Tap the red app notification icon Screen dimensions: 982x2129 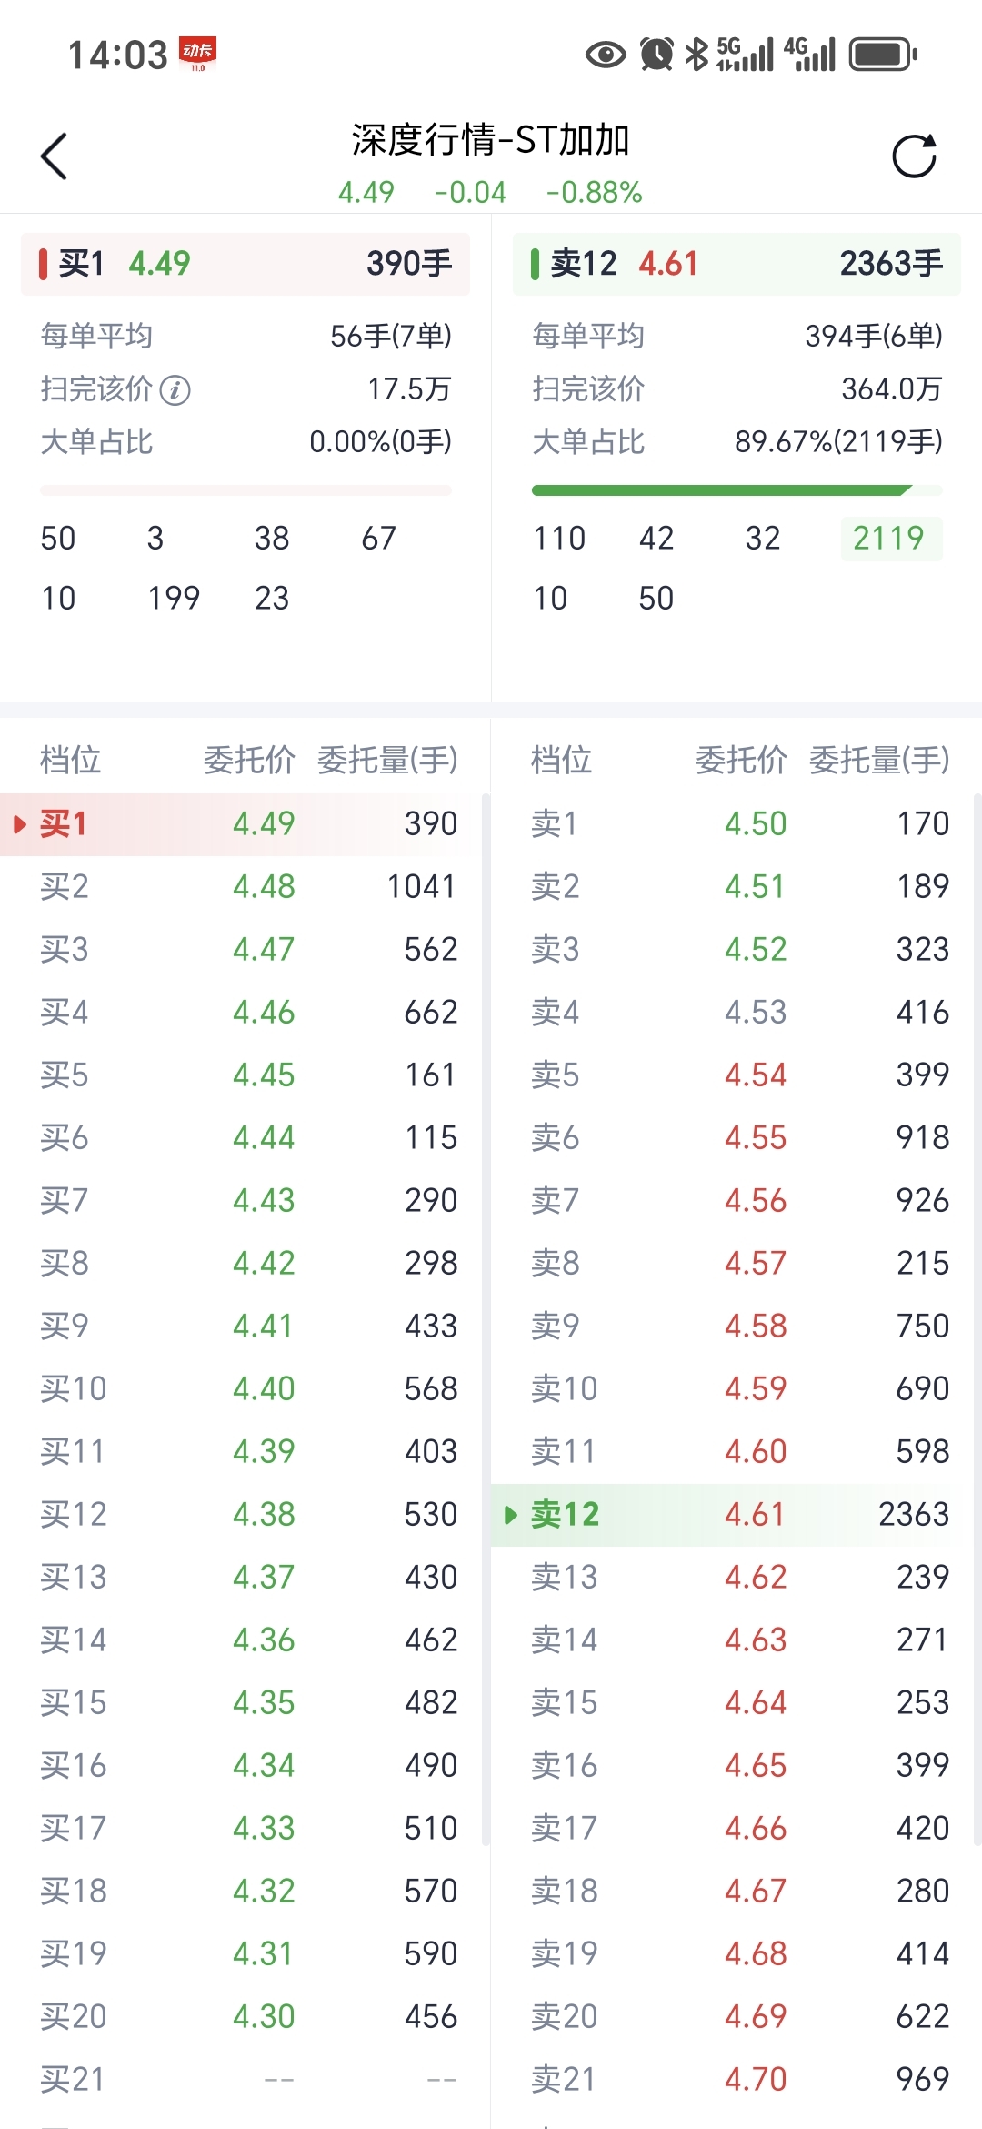pyautogui.click(x=197, y=53)
